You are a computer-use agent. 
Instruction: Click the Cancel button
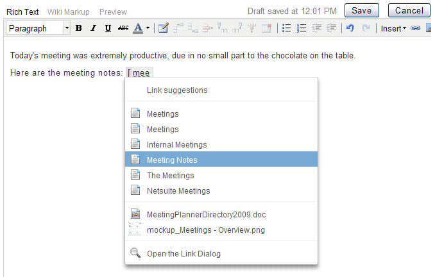(x=409, y=10)
